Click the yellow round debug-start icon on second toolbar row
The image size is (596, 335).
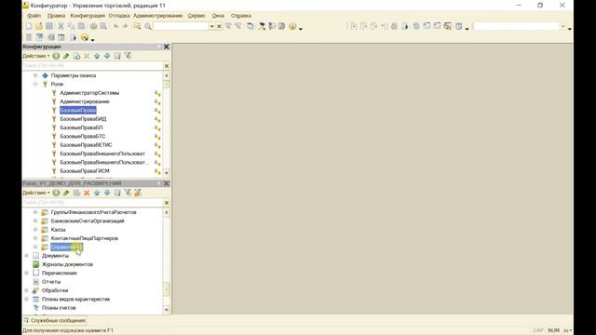85,37
